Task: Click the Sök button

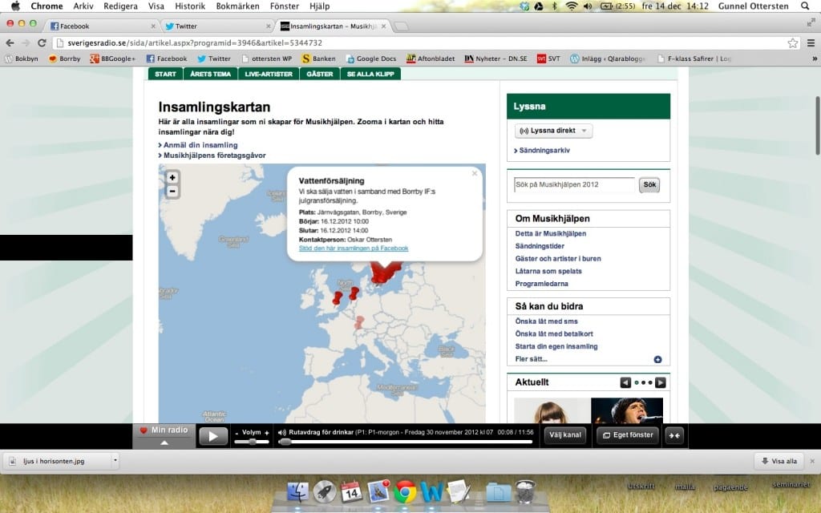Action: coord(649,185)
